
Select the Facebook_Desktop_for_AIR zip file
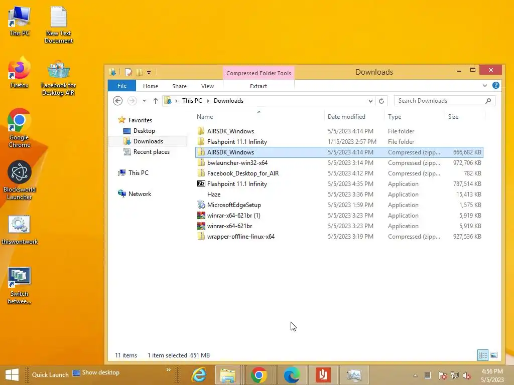339,173
